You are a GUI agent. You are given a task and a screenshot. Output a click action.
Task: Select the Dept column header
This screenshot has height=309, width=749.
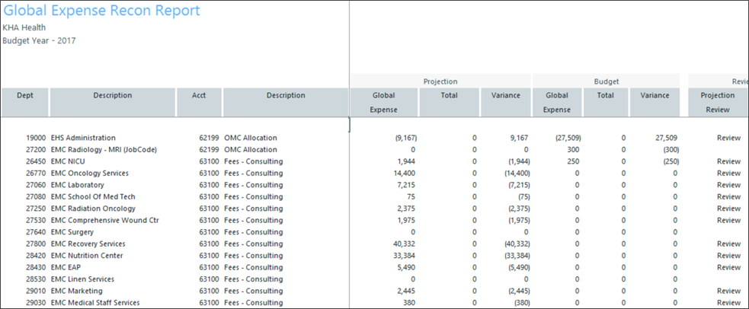tap(24, 96)
